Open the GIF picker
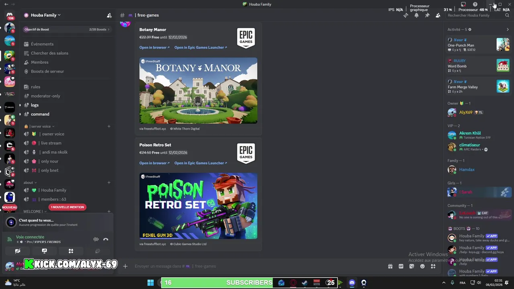Viewport: 514px width, 289px height. coord(401,266)
